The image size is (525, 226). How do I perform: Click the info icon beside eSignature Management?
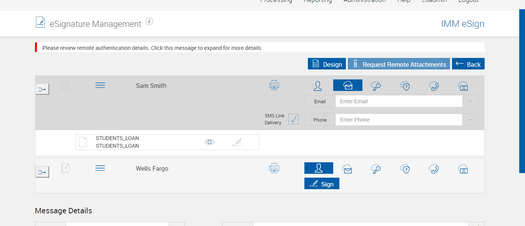click(x=150, y=21)
